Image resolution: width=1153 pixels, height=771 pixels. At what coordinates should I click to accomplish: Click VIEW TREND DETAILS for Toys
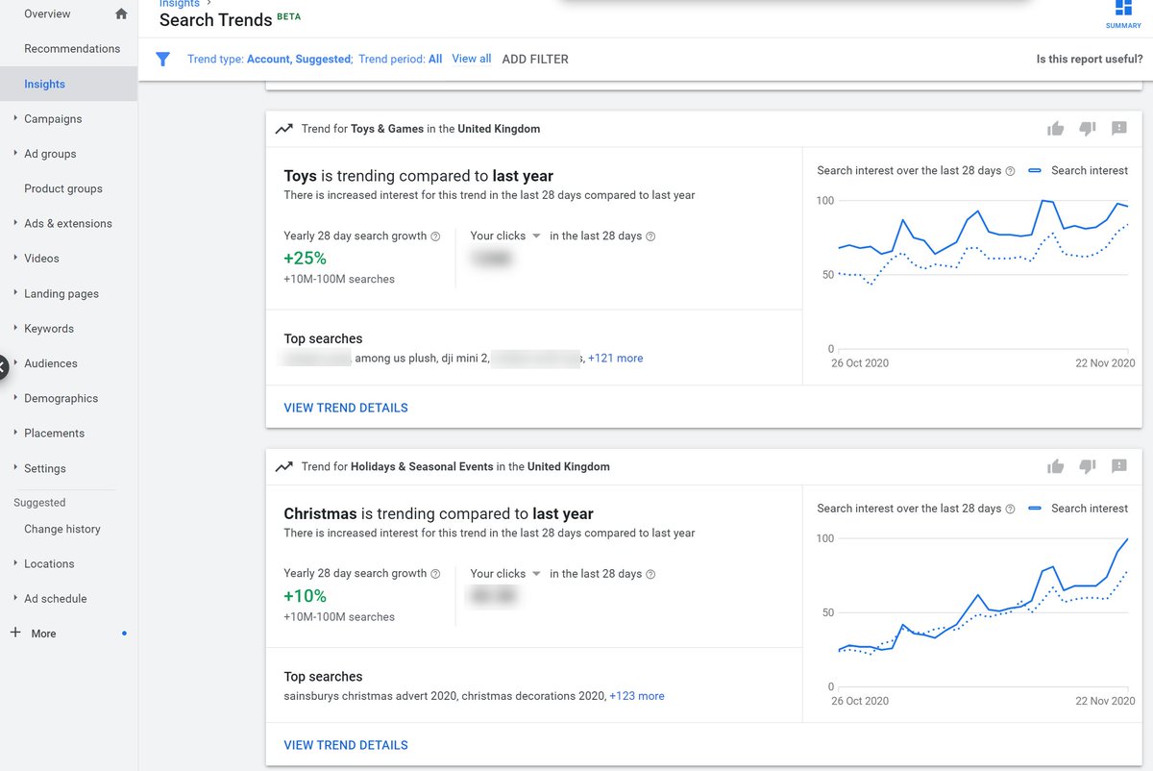[x=346, y=408]
